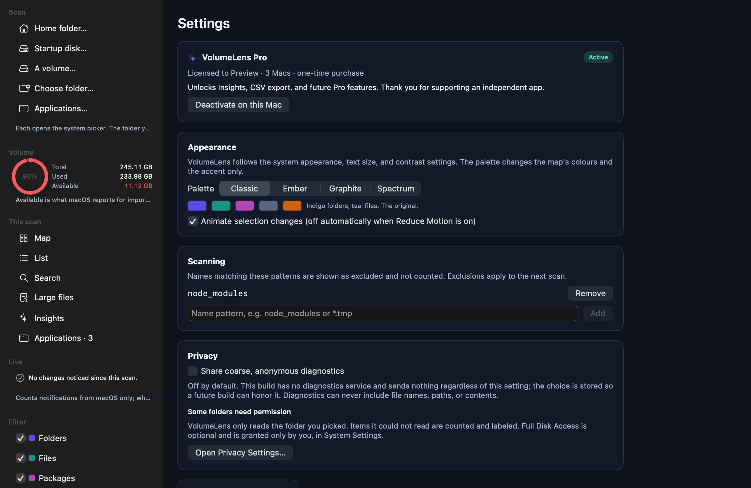This screenshot has width=751, height=488.
Task: Select the Ember palette tab
Action: [x=295, y=189]
